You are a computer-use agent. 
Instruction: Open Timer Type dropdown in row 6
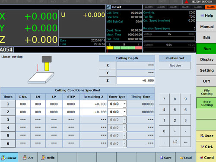tap(124, 143)
